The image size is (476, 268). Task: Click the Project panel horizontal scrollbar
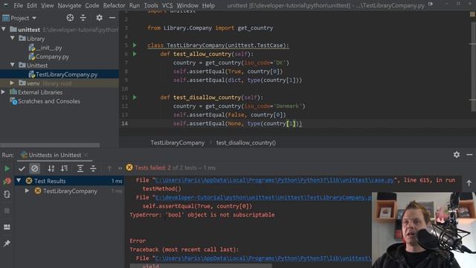[50, 145]
